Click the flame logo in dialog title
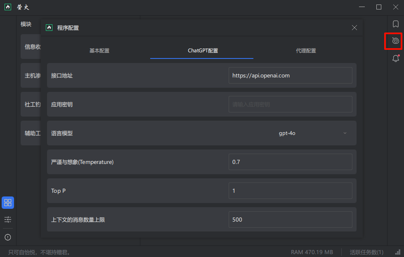The height and width of the screenshot is (257, 404). pos(49,28)
